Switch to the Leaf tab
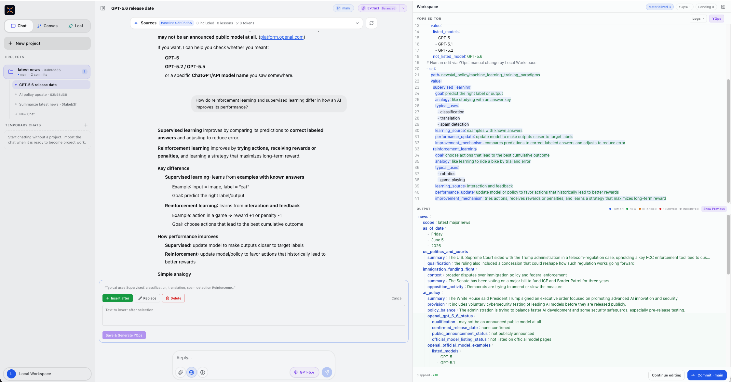Viewport: 731px width, 382px height. [x=76, y=26]
